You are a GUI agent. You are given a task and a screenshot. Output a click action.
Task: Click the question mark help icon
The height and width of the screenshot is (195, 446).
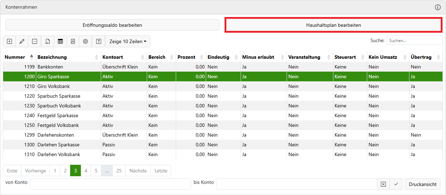99,41
